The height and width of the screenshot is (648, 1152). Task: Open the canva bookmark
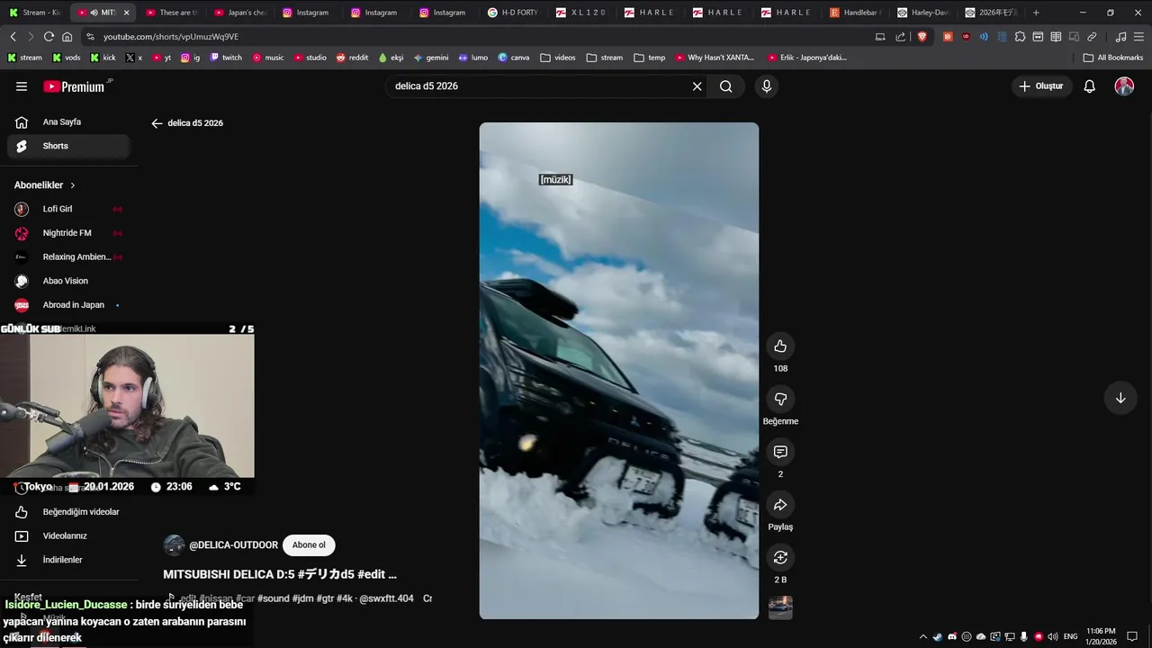point(514,58)
